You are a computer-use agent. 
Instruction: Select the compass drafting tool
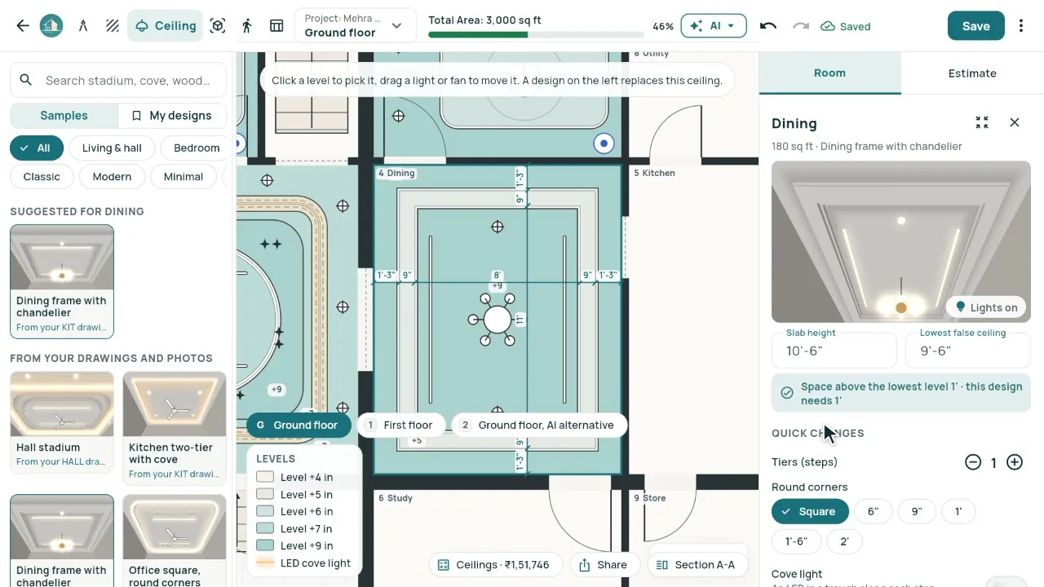point(83,26)
